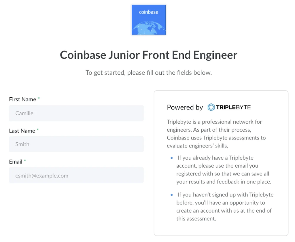Click the First Name input field

click(76, 113)
